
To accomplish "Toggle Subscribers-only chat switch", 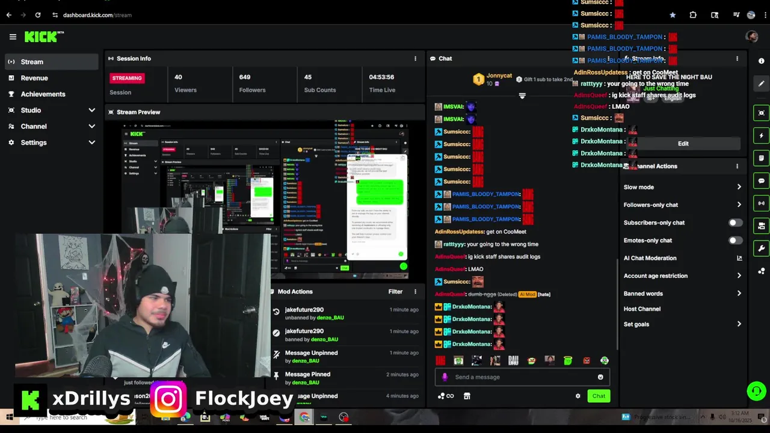I will click(x=735, y=223).
